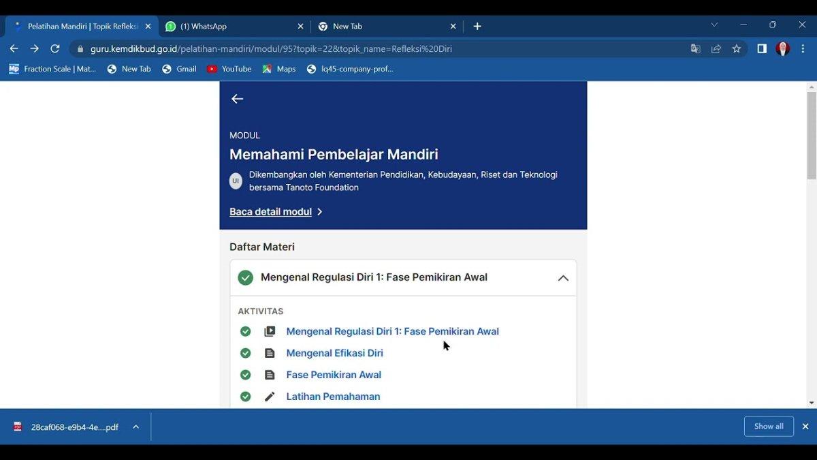Viewport: 817px width, 460px height.
Task: Click the green checkmark beside Latihan Pemahaman
Action: [x=246, y=397]
